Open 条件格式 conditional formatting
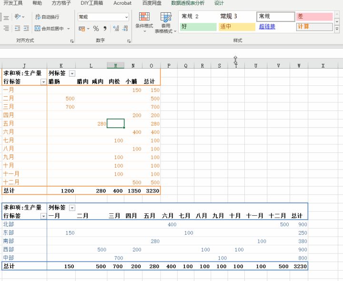The width and height of the screenshot is (343, 281). click(144, 22)
